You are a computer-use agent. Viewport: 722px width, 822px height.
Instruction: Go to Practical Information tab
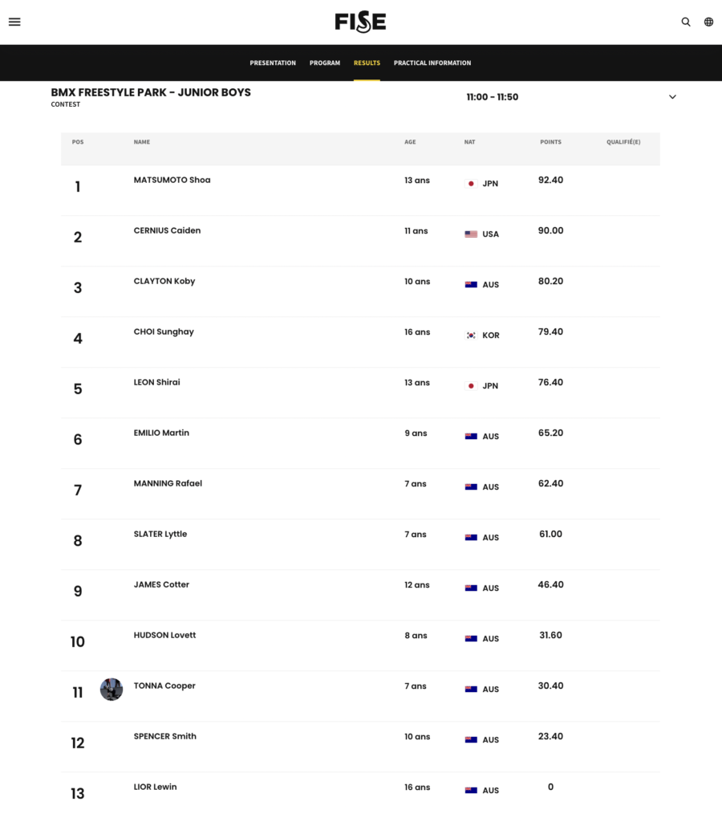432,63
